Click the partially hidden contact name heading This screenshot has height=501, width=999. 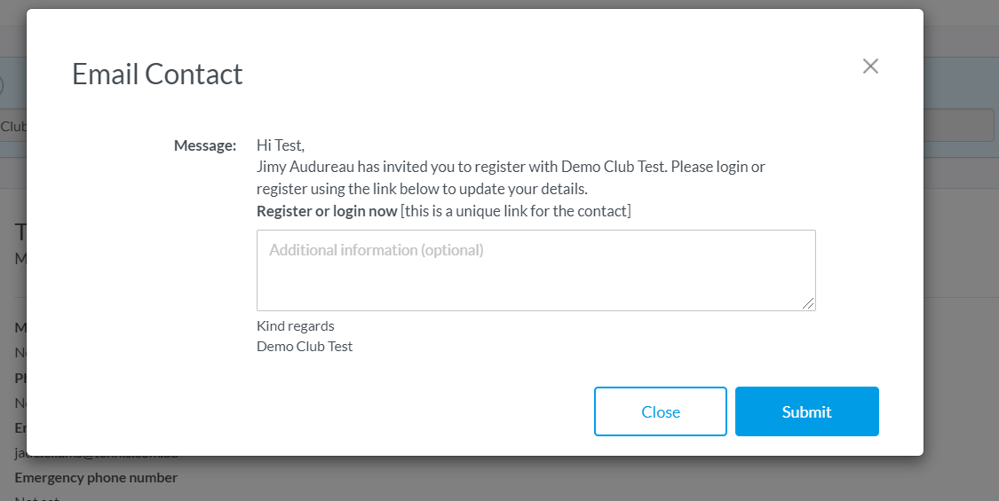click(x=20, y=233)
